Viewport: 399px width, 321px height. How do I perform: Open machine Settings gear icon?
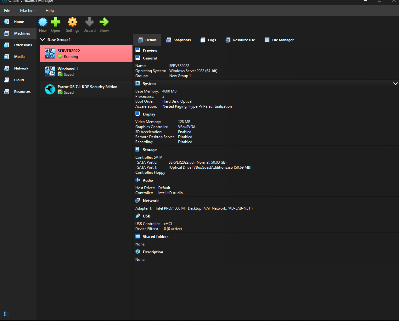pos(72,22)
